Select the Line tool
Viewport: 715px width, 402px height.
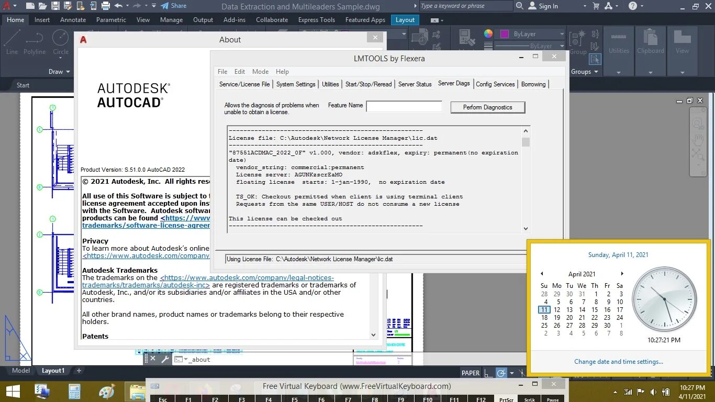(x=12, y=42)
